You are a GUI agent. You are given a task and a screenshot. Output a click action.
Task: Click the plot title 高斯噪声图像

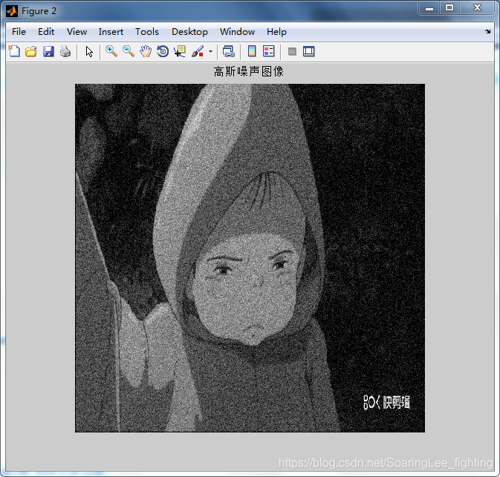point(249,71)
